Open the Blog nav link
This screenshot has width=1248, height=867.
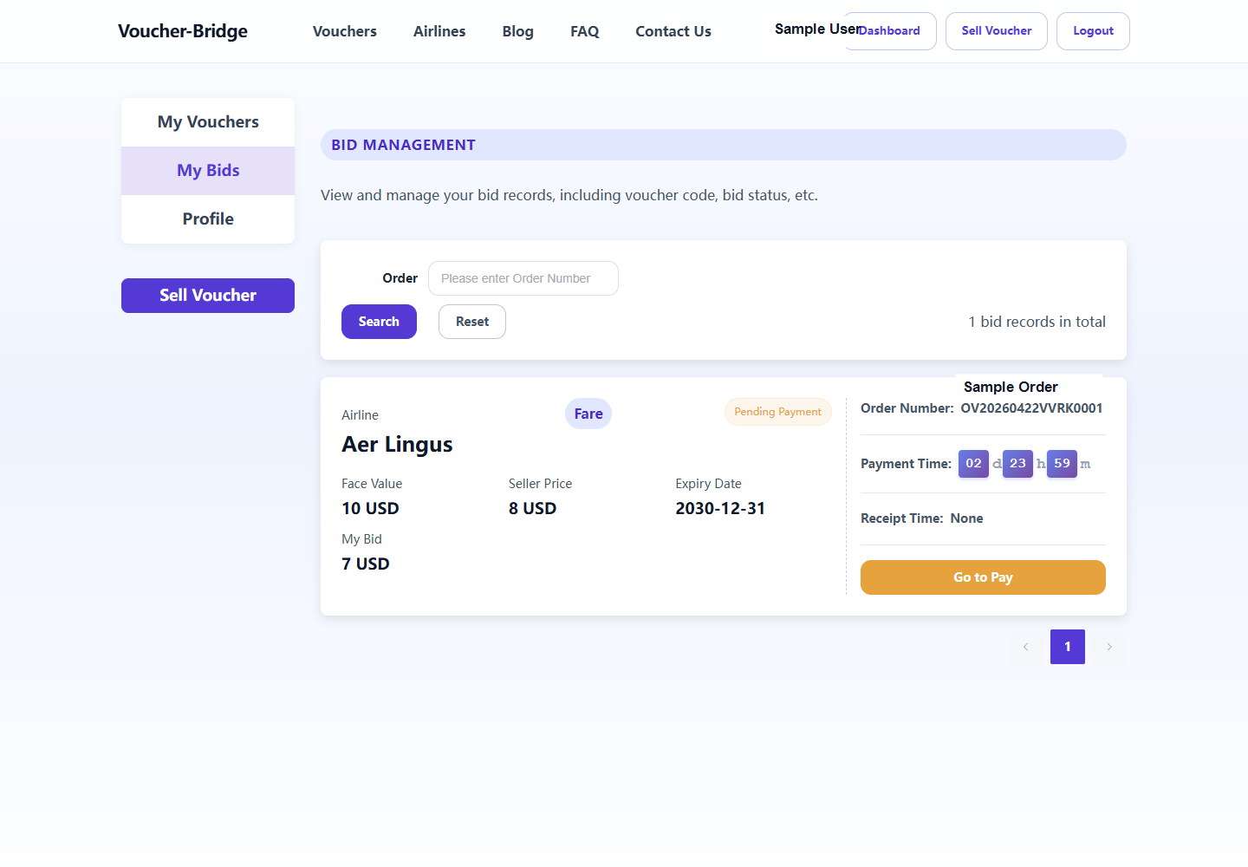pos(518,31)
